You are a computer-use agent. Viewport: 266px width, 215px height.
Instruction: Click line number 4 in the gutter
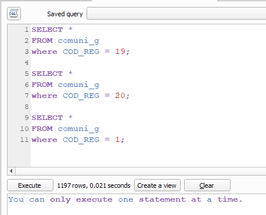coord(27,63)
